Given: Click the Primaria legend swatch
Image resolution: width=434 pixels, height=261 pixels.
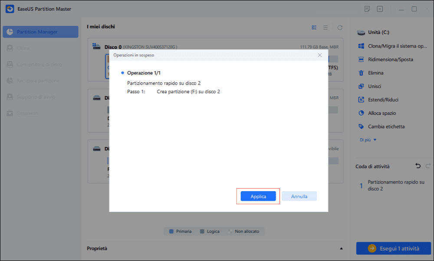Looking at the screenshot, I should point(171,232).
